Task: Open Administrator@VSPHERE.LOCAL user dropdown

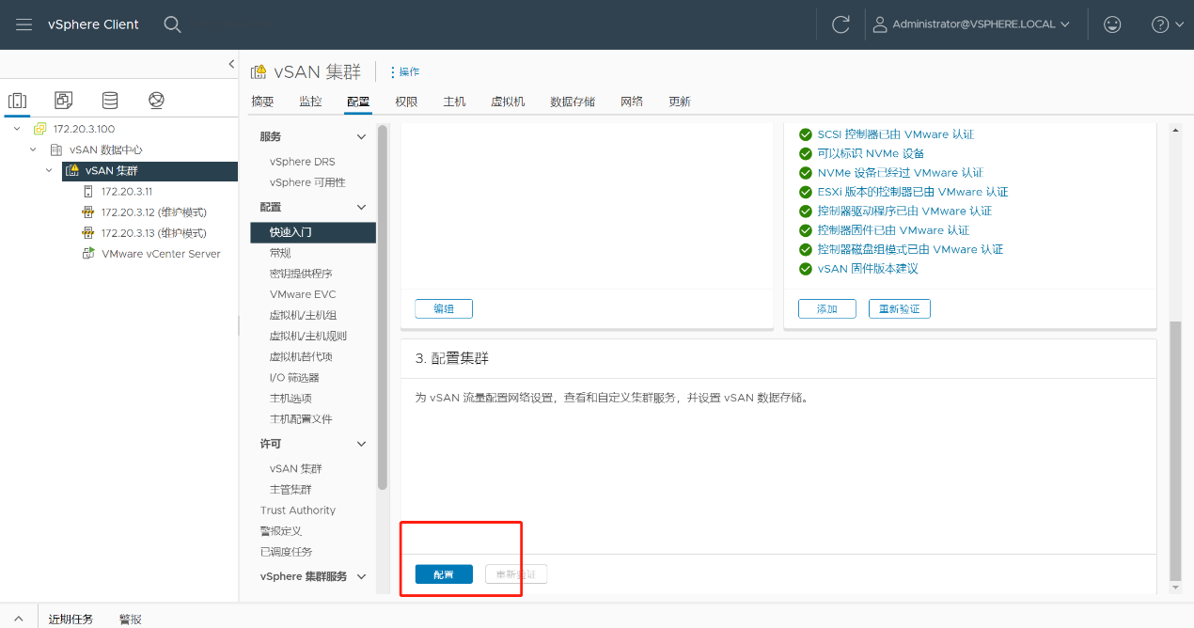Action: (972, 24)
